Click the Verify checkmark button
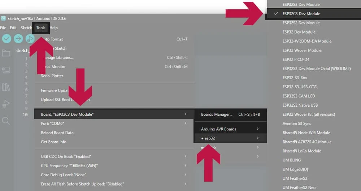The image size is (361, 191). (x=6, y=39)
